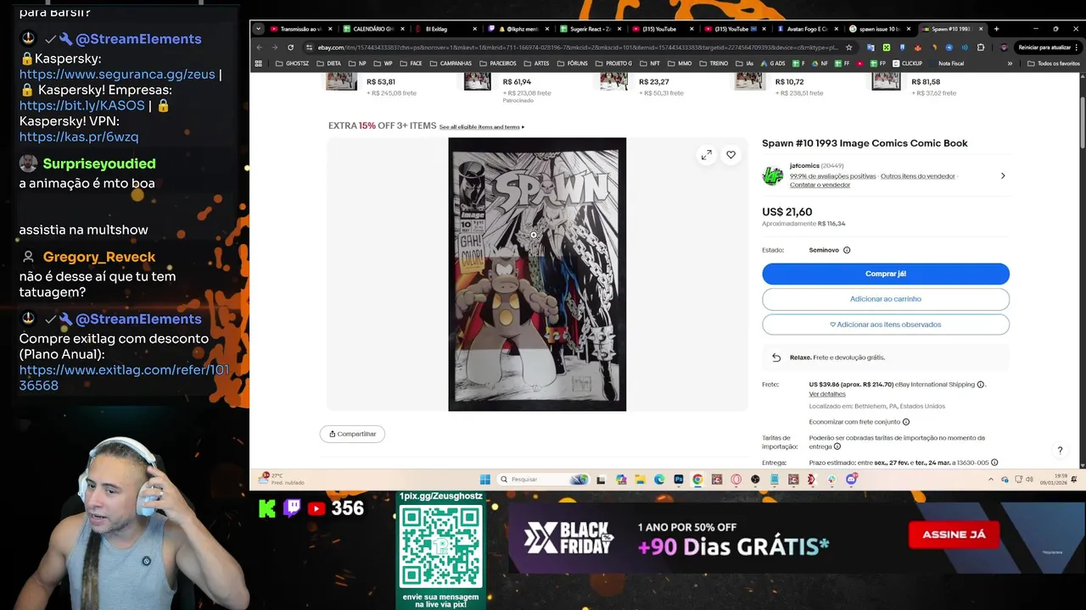Screen dimensions: 1086x610
Task: Click the Compartilhar share button
Action: (352, 434)
